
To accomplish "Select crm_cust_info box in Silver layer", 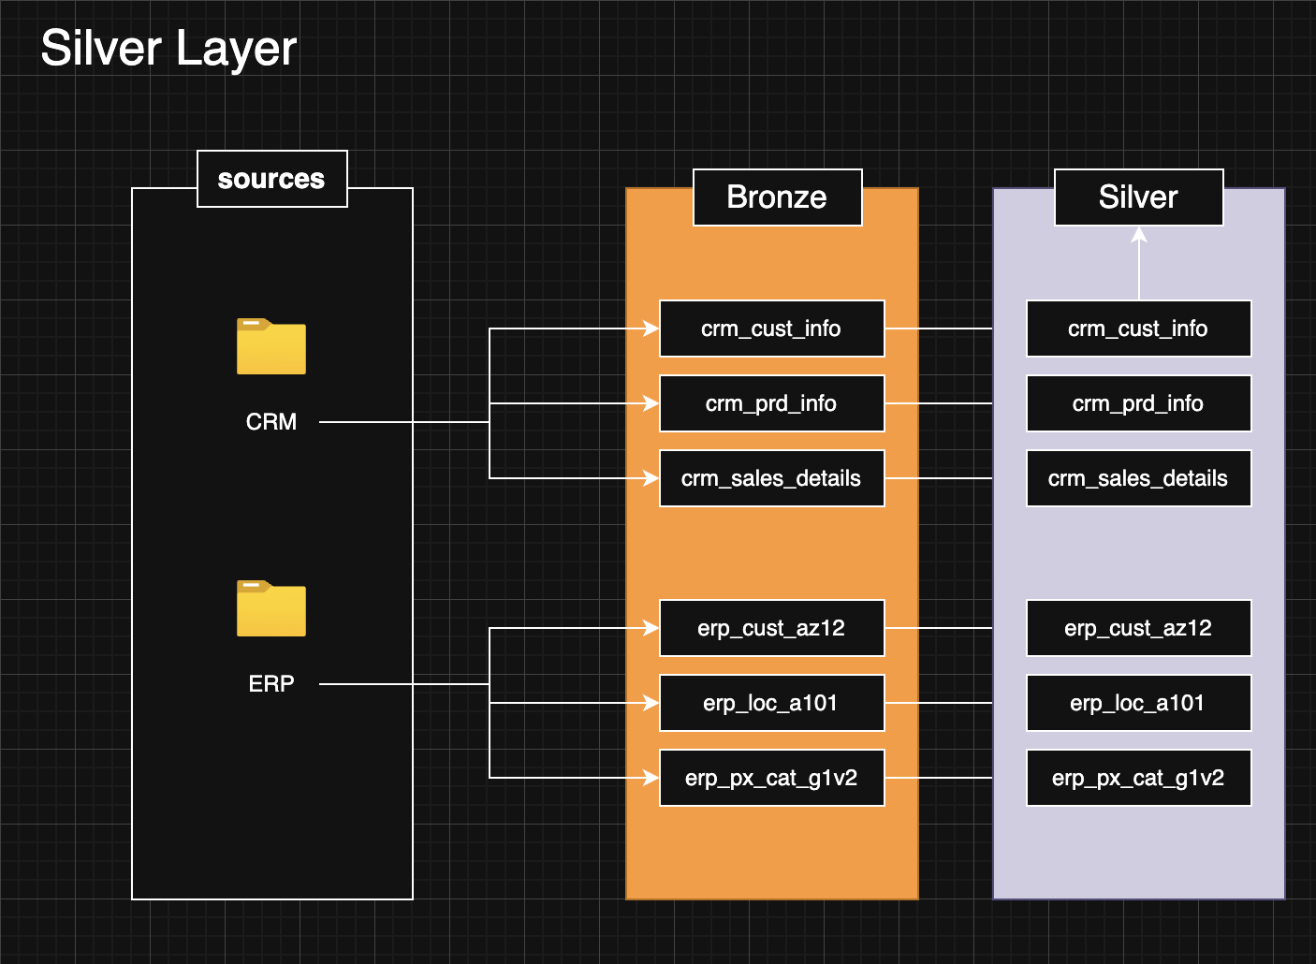I will pyautogui.click(x=1138, y=329).
